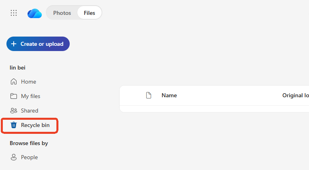309x170 pixels.
Task: Switch to the Photos tab
Action: [x=62, y=13]
